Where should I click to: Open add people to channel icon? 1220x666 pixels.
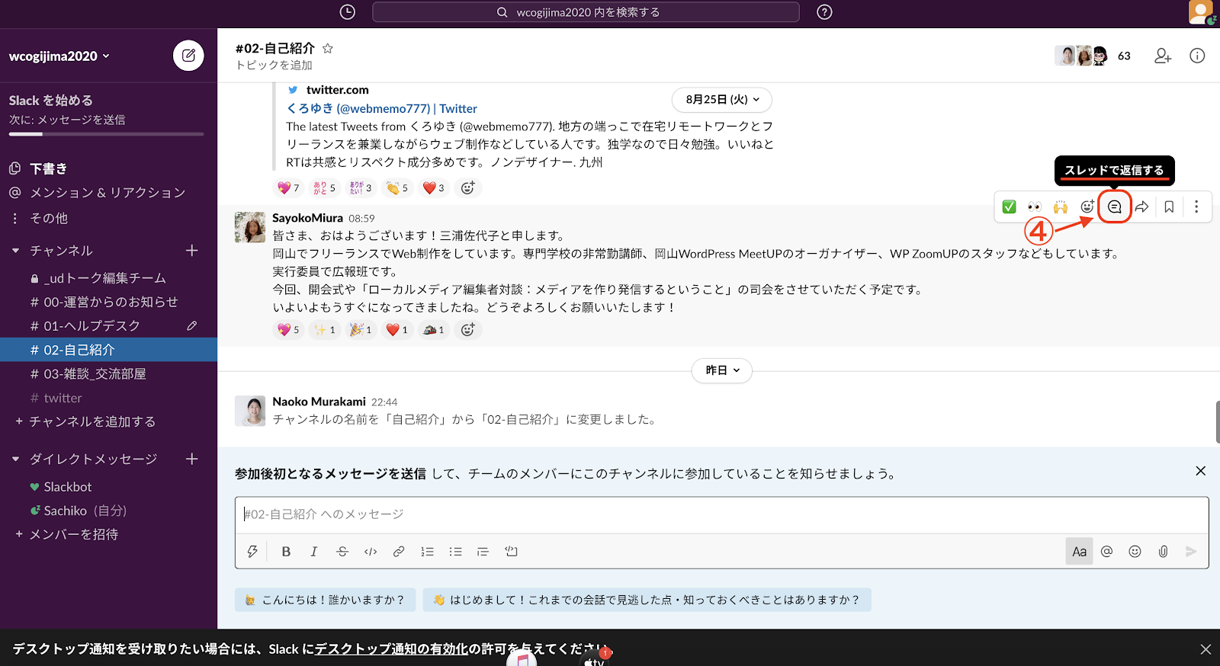point(1163,56)
